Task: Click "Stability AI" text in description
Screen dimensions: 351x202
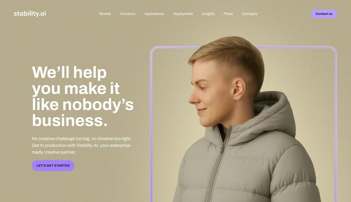Action: click(x=87, y=145)
